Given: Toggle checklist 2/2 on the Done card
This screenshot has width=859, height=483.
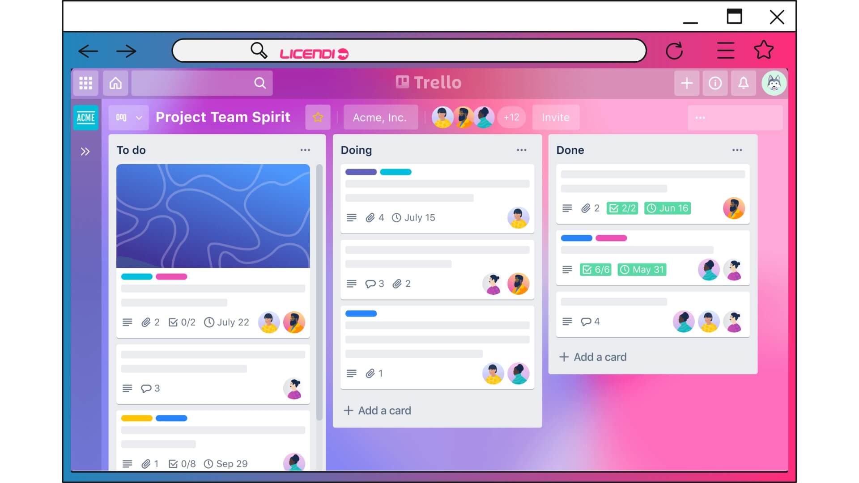Looking at the screenshot, I should coord(622,208).
